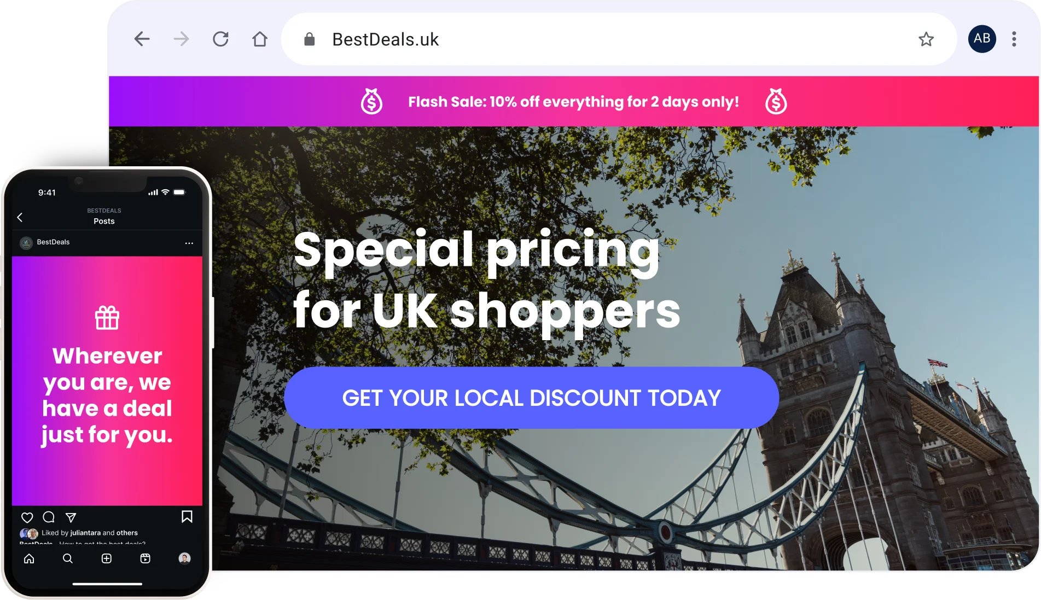Image resolution: width=1041 pixels, height=600 pixels.
Task: Click the BestDeals.uk address bar
Action: (x=619, y=39)
